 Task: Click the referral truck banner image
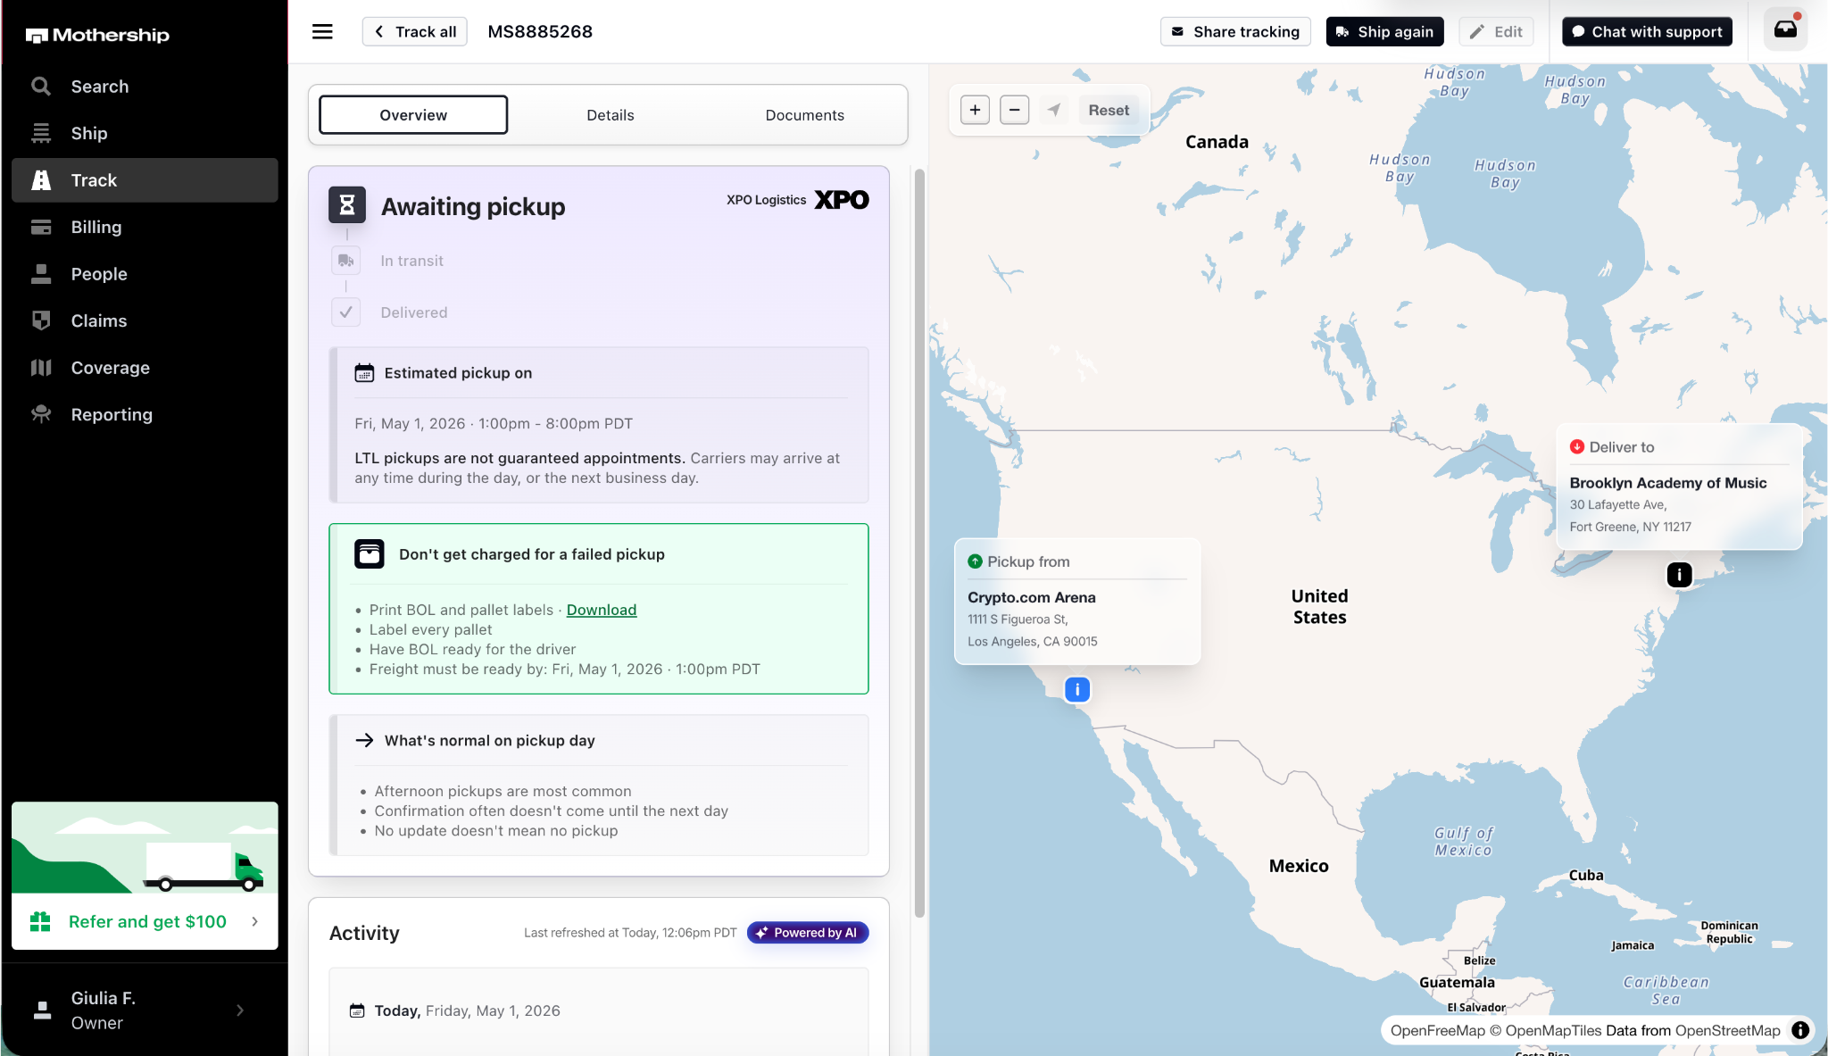pos(145,848)
